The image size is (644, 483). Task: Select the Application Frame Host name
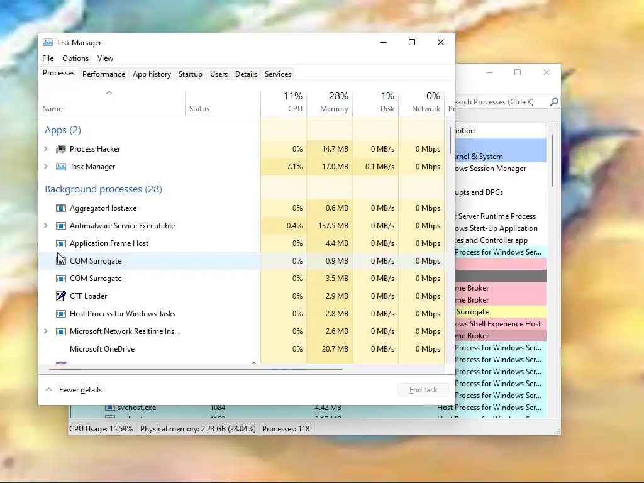pyautogui.click(x=109, y=243)
